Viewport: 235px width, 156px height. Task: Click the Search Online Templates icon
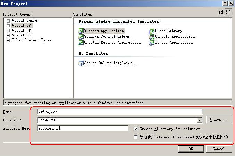81,63
